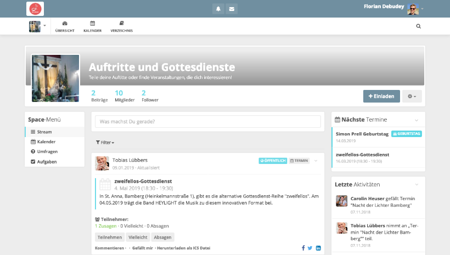
Task: Open the space settings gear dropdown
Action: 412,97
